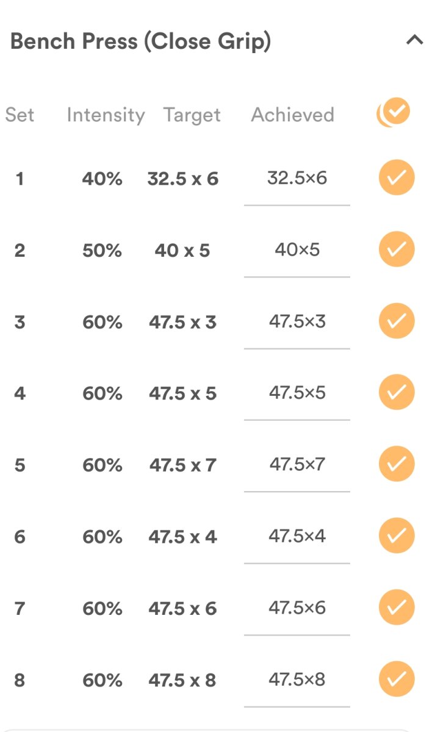Tap the Bench Press (Close Grip) title
This screenshot has height=732, width=432.
141,41
